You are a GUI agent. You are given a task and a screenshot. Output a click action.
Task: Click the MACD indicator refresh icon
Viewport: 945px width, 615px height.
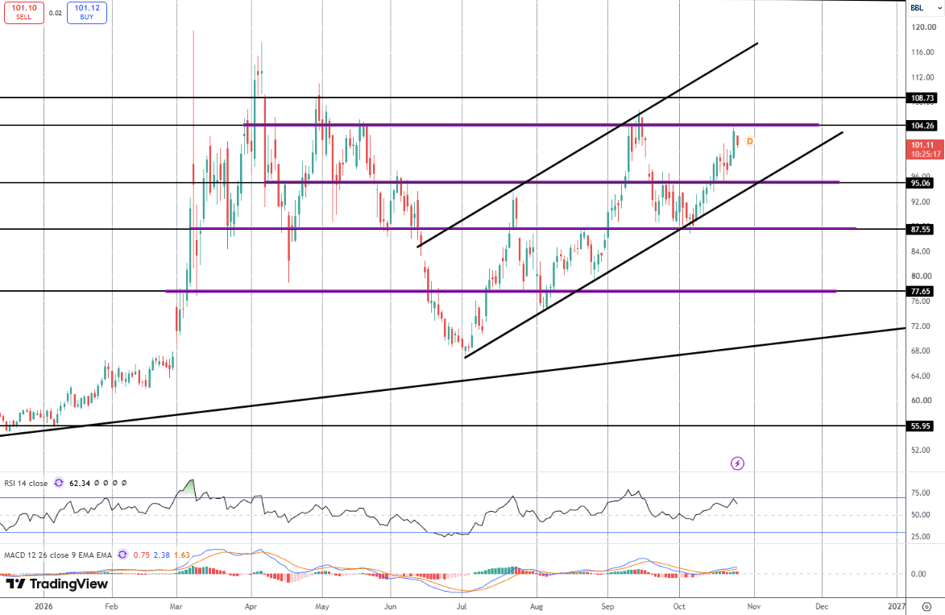click(x=122, y=555)
